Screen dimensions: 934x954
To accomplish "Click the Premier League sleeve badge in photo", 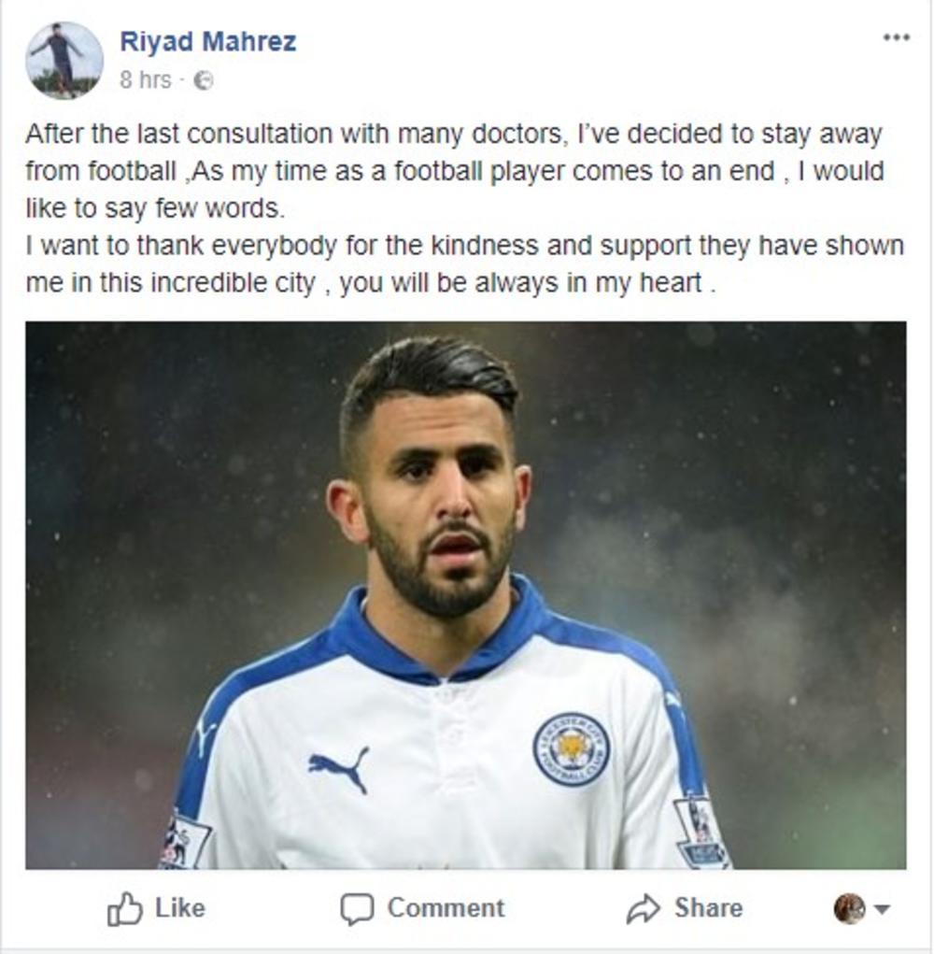I will pyautogui.click(x=702, y=830).
